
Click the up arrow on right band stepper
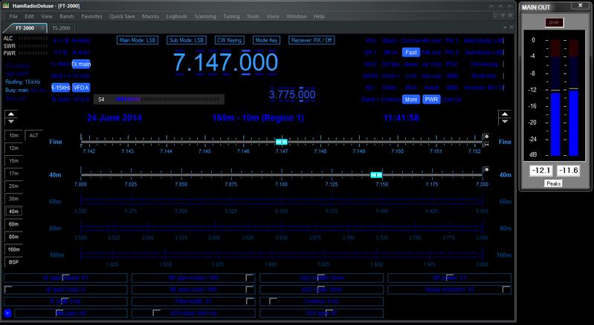pos(505,114)
